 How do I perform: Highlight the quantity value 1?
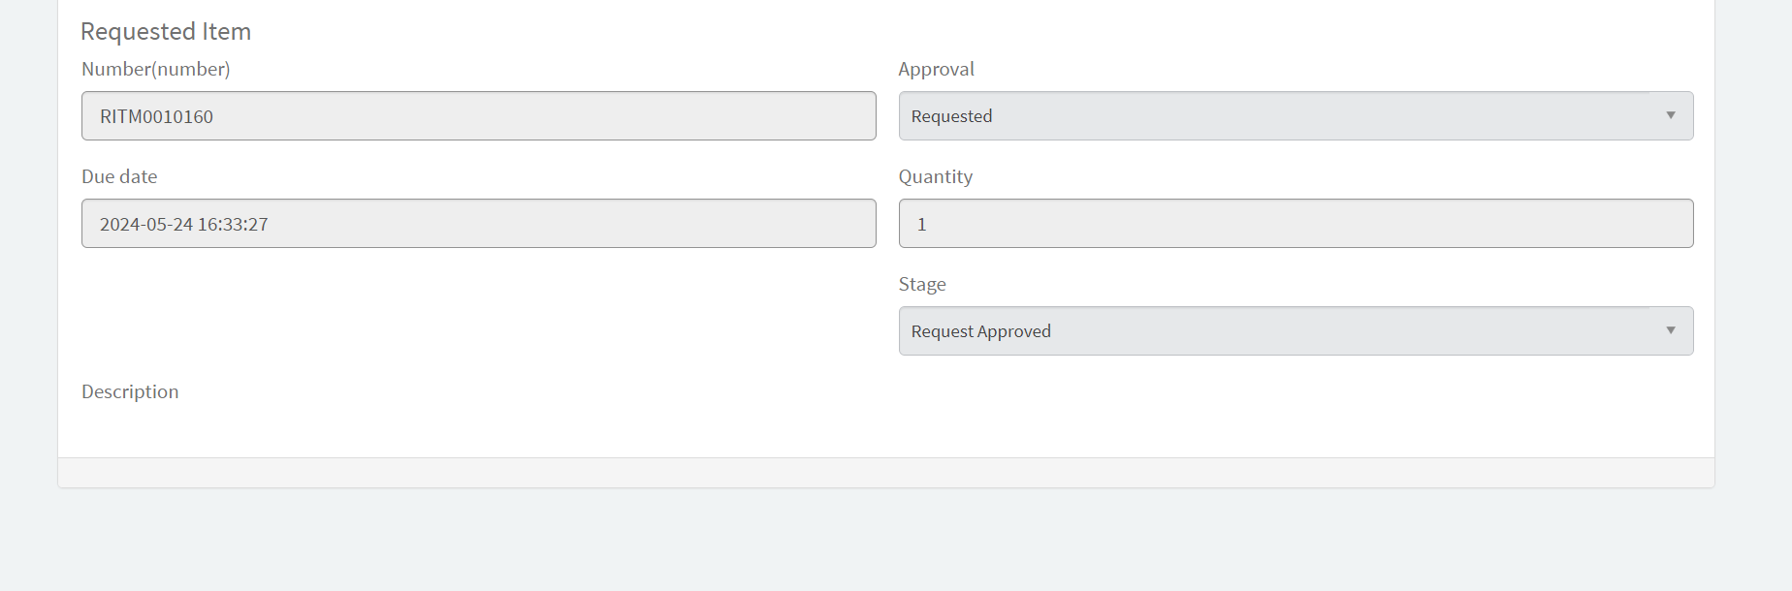tap(921, 224)
